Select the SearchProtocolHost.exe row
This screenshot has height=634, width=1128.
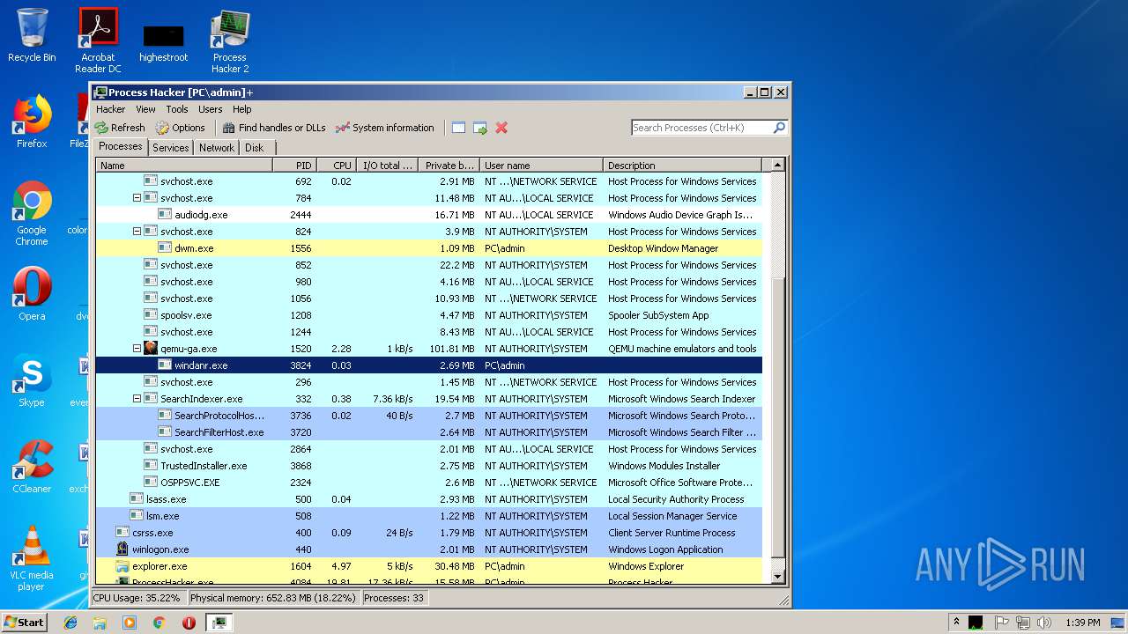point(429,416)
